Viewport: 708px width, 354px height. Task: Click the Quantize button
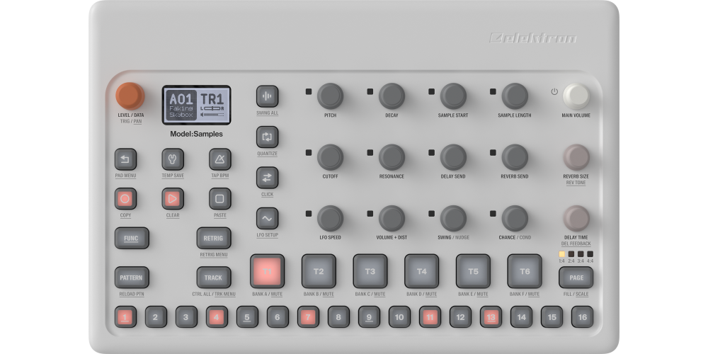tap(268, 137)
